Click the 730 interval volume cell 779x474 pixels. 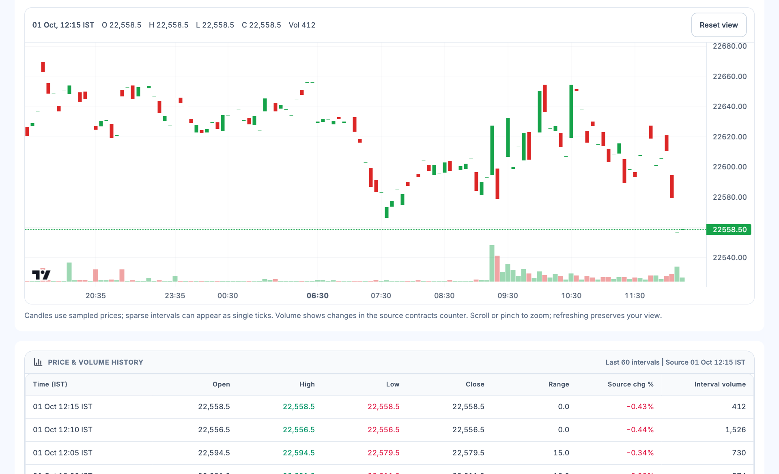(x=739, y=453)
